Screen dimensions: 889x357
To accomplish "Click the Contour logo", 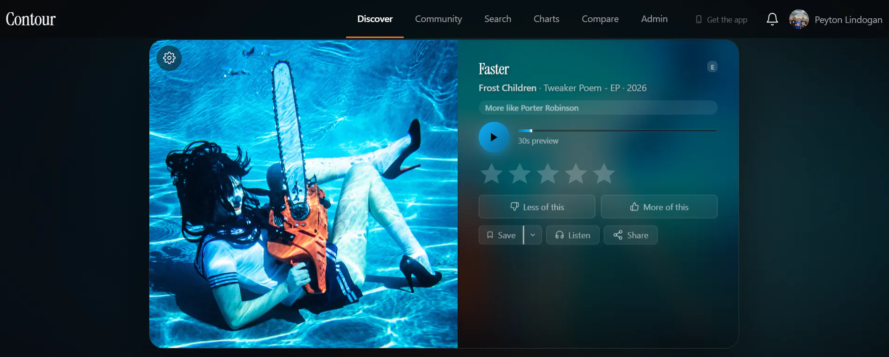I will [30, 19].
